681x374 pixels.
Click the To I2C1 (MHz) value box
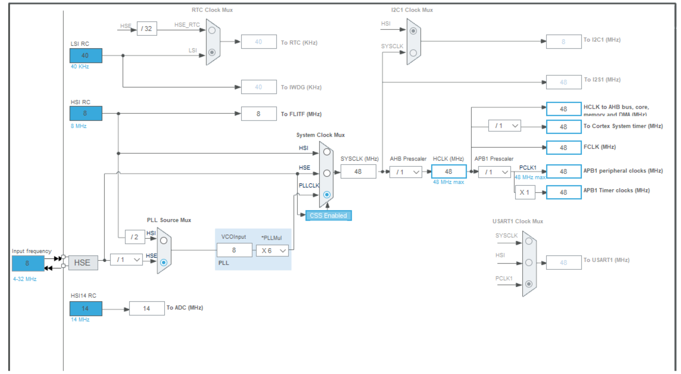click(x=564, y=42)
